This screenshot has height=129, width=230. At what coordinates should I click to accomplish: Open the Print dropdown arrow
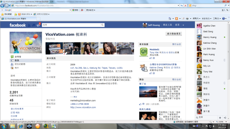(x=190, y=19)
